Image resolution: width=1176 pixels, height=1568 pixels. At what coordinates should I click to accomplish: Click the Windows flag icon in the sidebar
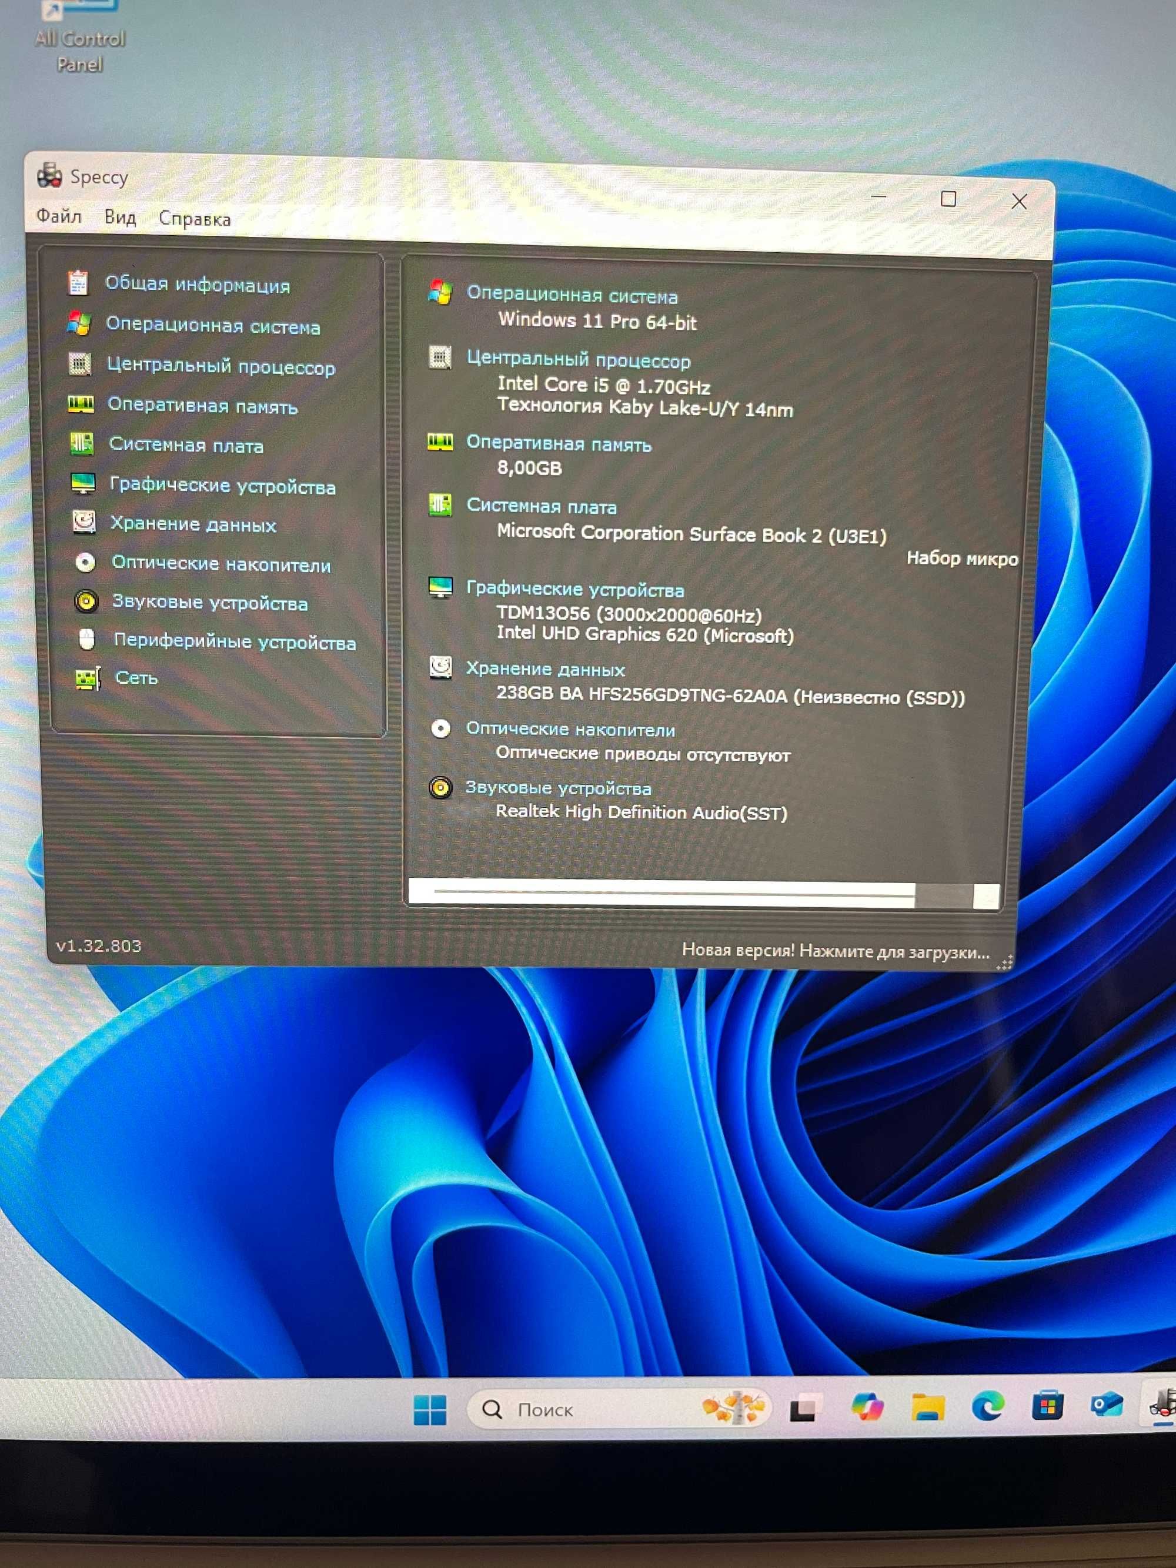(79, 323)
